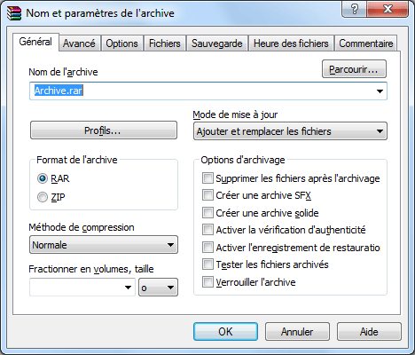Open the volume size unit dropdown
Image resolution: width=415 pixels, height=355 pixels.
click(158, 288)
